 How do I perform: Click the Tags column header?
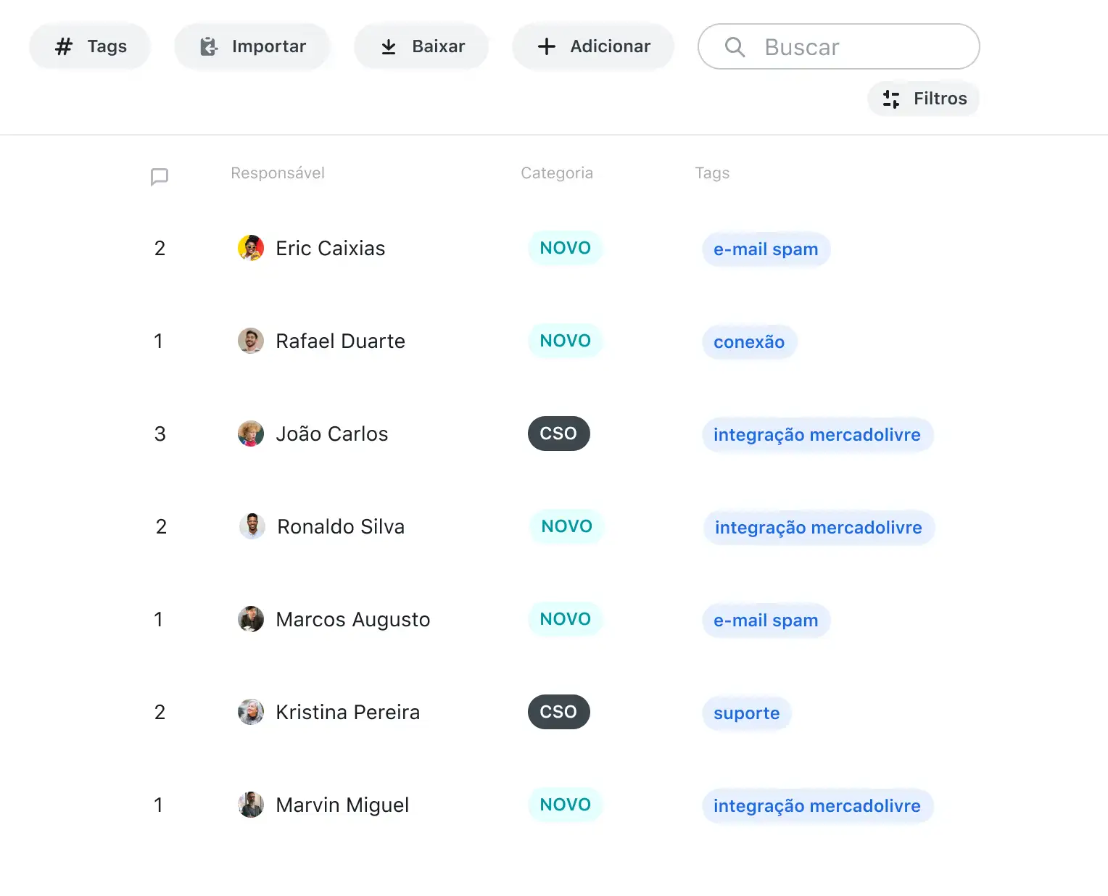tap(712, 173)
